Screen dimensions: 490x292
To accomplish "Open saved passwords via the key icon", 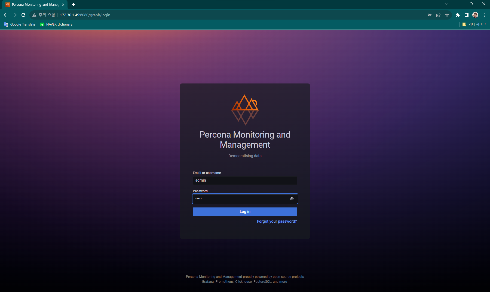I will coord(430,15).
